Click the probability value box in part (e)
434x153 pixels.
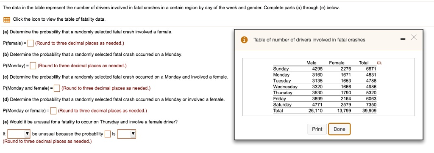(108, 134)
